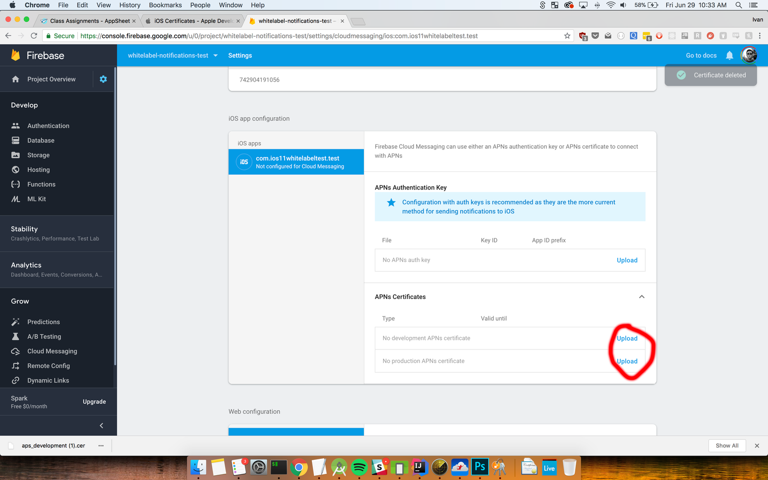Open Project Overview
This screenshot has height=480, width=768.
51,79
